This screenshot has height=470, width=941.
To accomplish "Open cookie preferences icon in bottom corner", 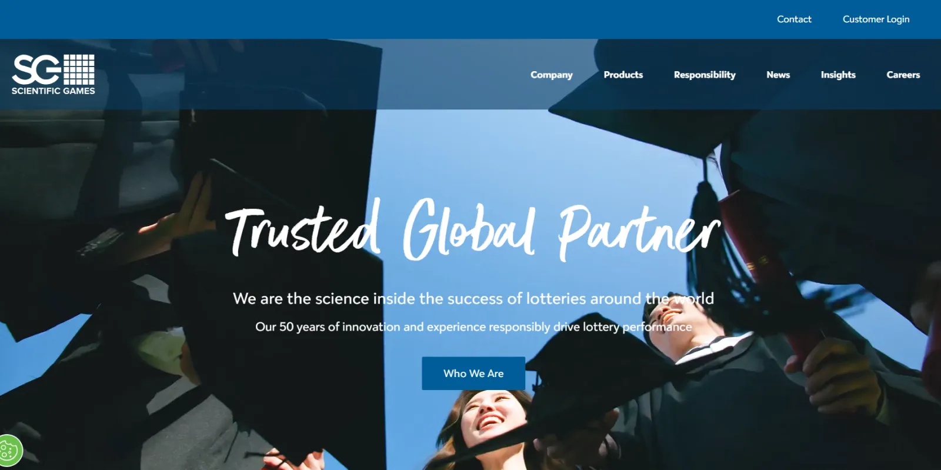I will tap(10, 451).
